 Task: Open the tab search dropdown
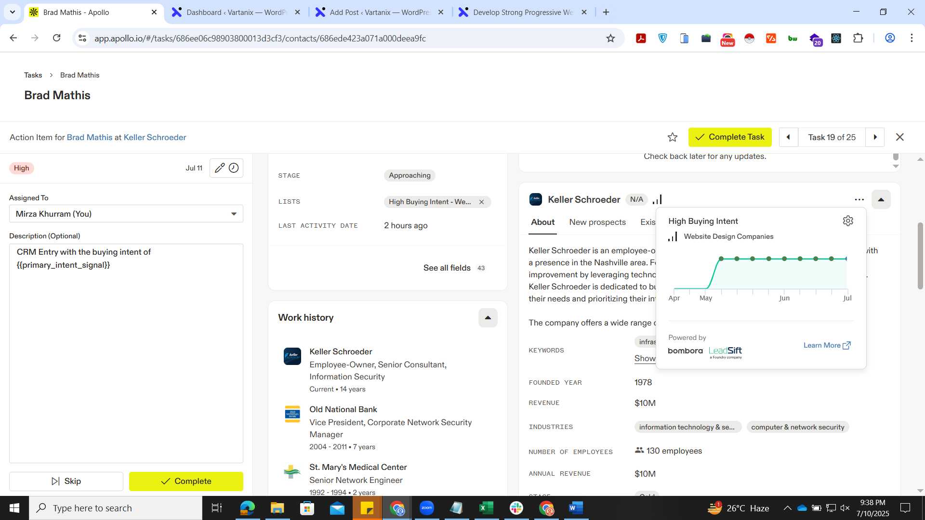[13, 12]
